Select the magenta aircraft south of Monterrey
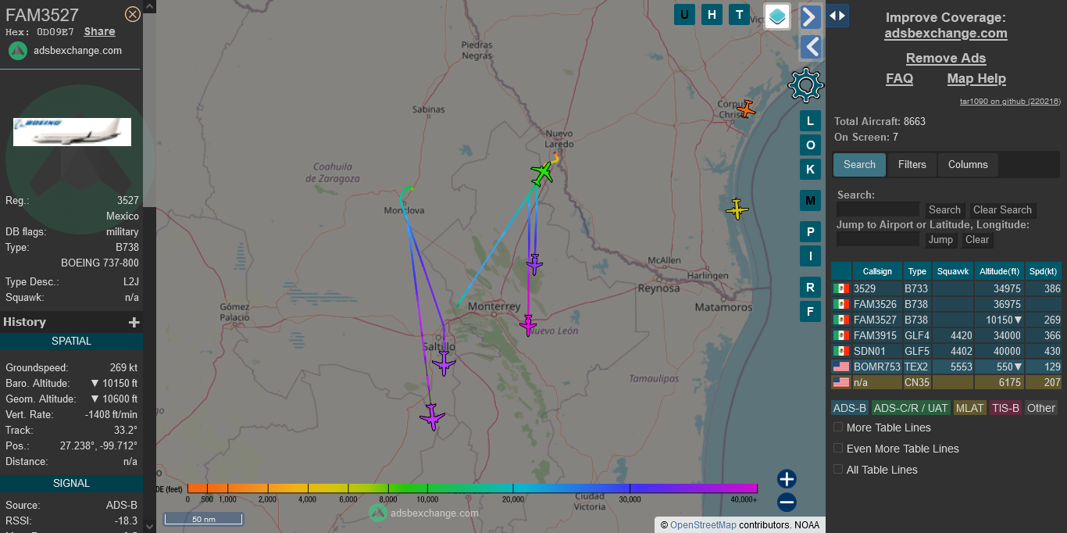Screen dimensions: 1067x533 [x=528, y=324]
